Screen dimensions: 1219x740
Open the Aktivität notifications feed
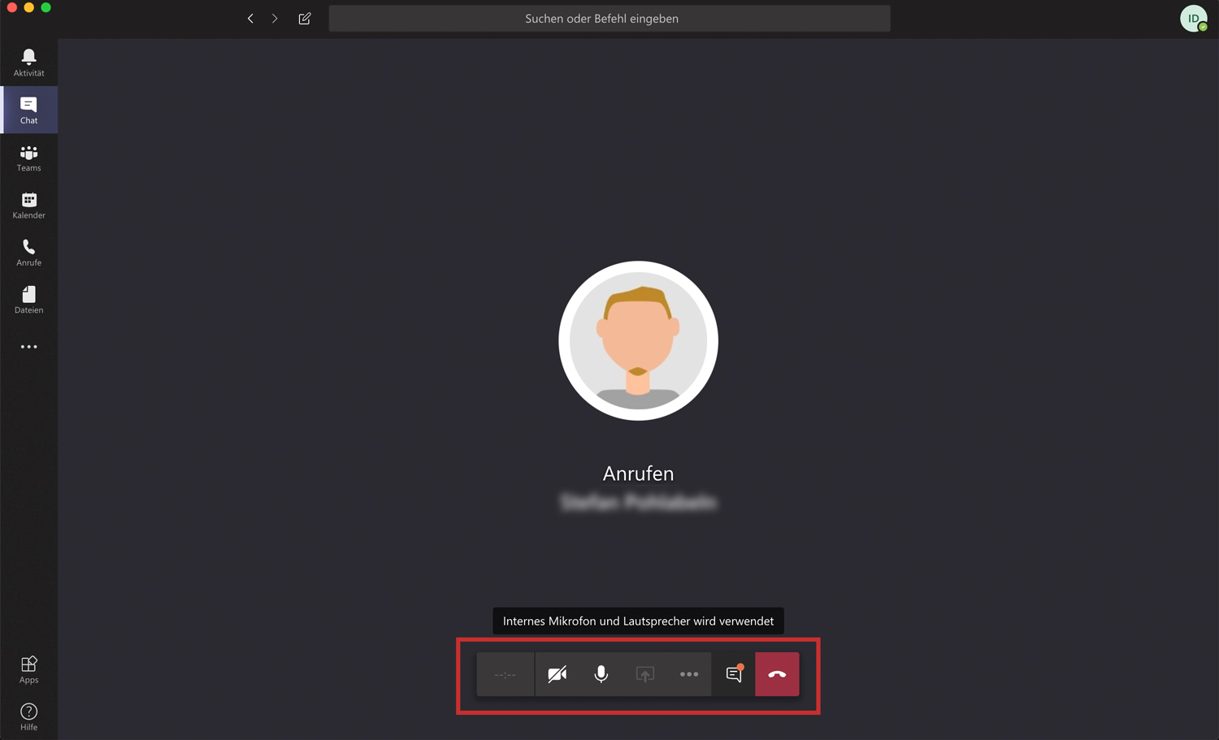click(28, 63)
